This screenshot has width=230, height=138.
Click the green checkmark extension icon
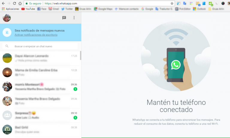(x=211, y=4)
